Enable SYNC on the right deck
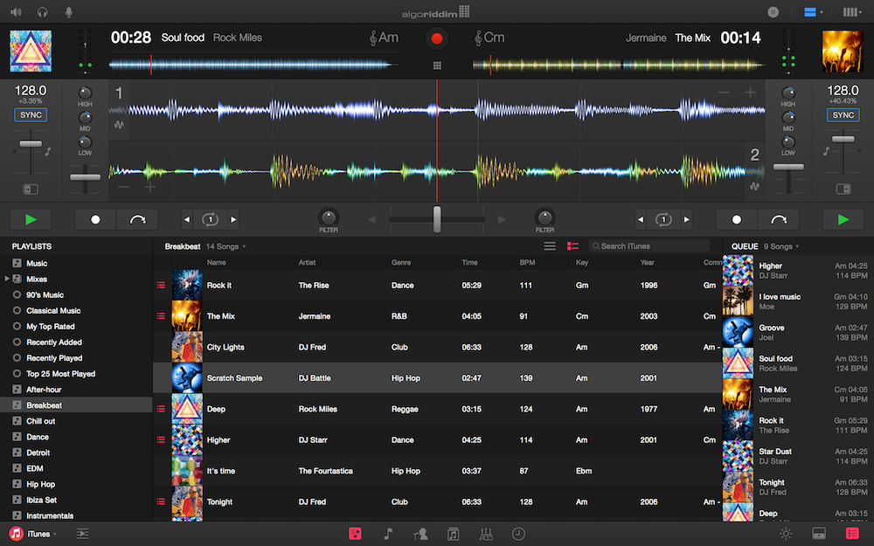The width and height of the screenshot is (874, 546). point(843,114)
